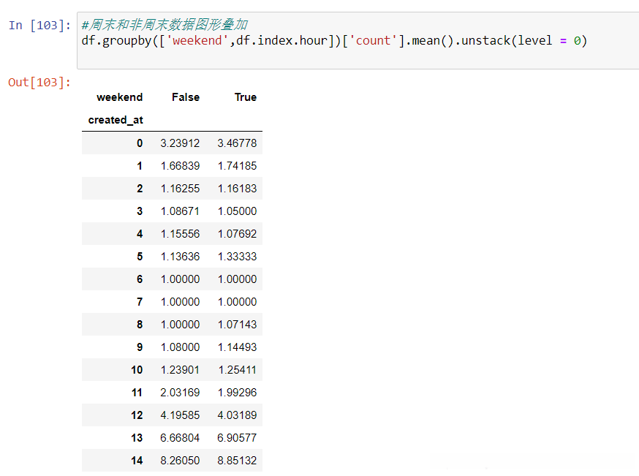Screen dimensions: 639x476
Task: Click row index 13
Action: [x=137, y=438]
